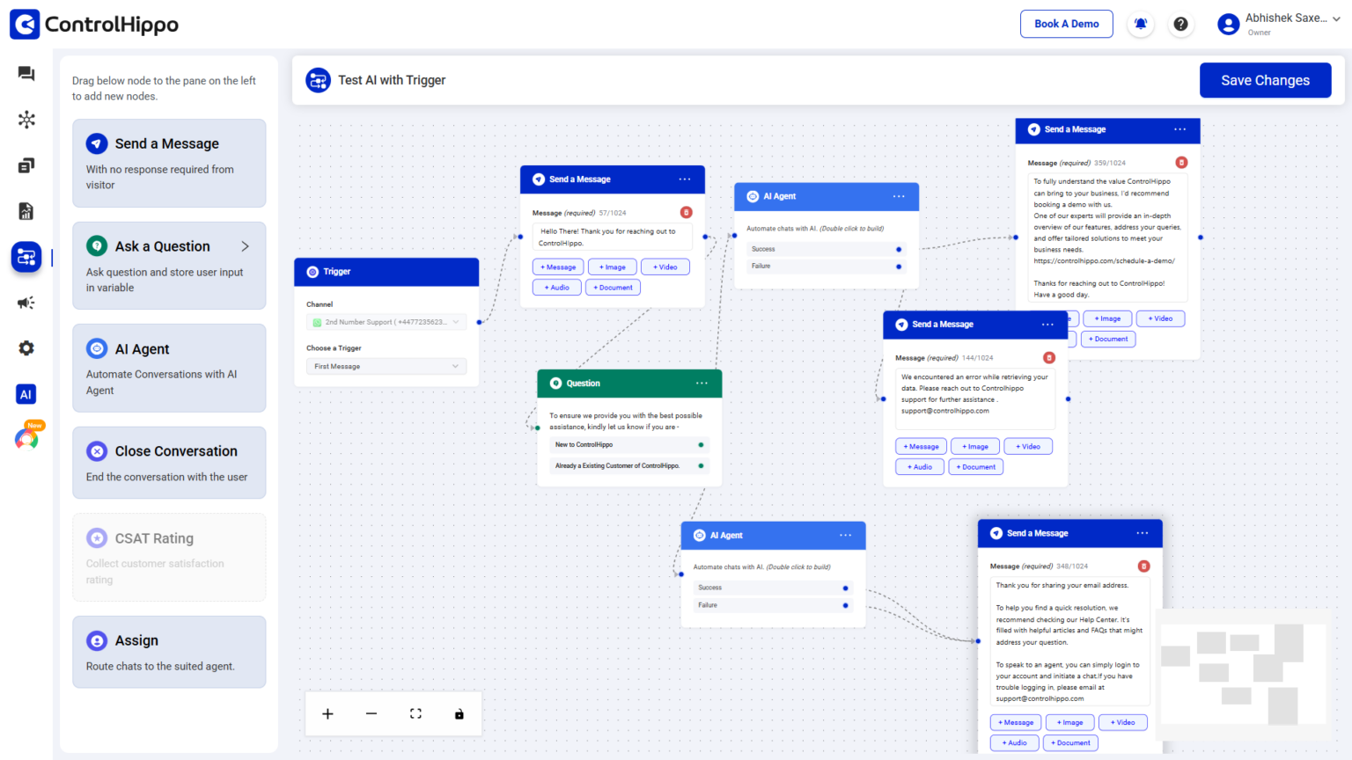Open the Channel dropdown showing 2nd Number Support
Screen dimensions: 1352x760
(x=386, y=321)
